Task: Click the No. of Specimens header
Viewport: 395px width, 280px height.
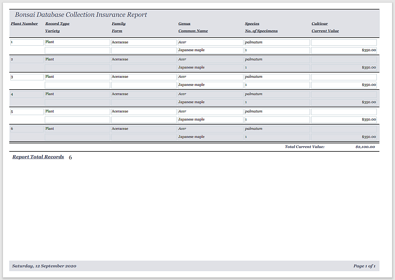Action: (261, 31)
